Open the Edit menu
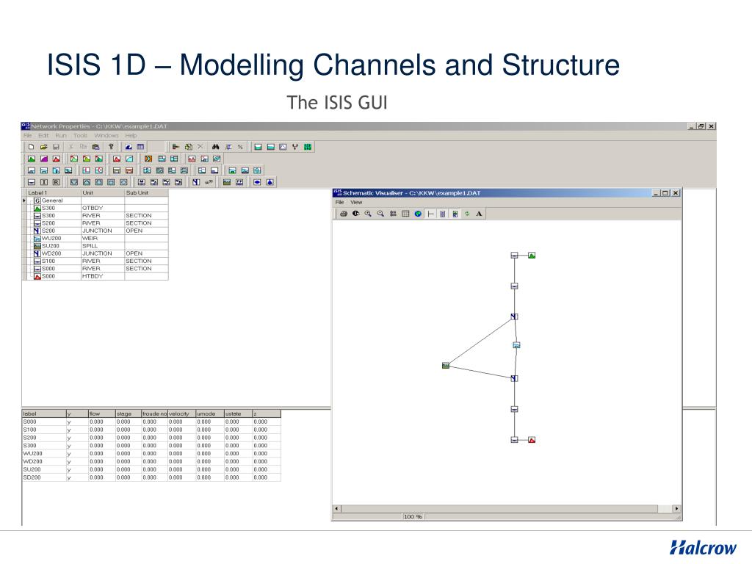 43,136
